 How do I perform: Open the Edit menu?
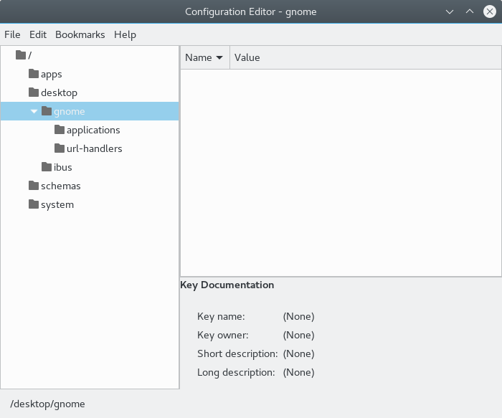(38, 34)
